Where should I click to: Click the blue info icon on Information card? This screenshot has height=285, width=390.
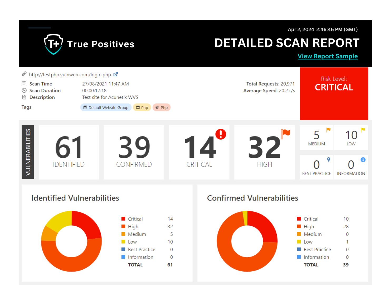pos(363,160)
